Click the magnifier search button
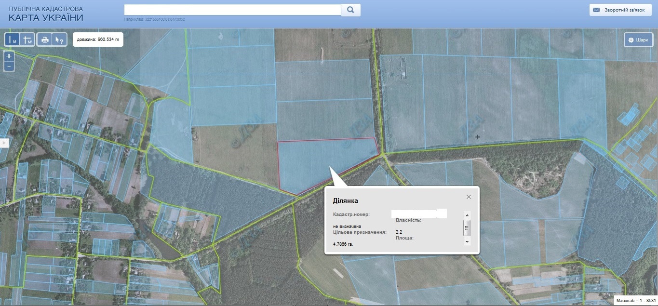The height and width of the screenshot is (306, 658). 350,10
